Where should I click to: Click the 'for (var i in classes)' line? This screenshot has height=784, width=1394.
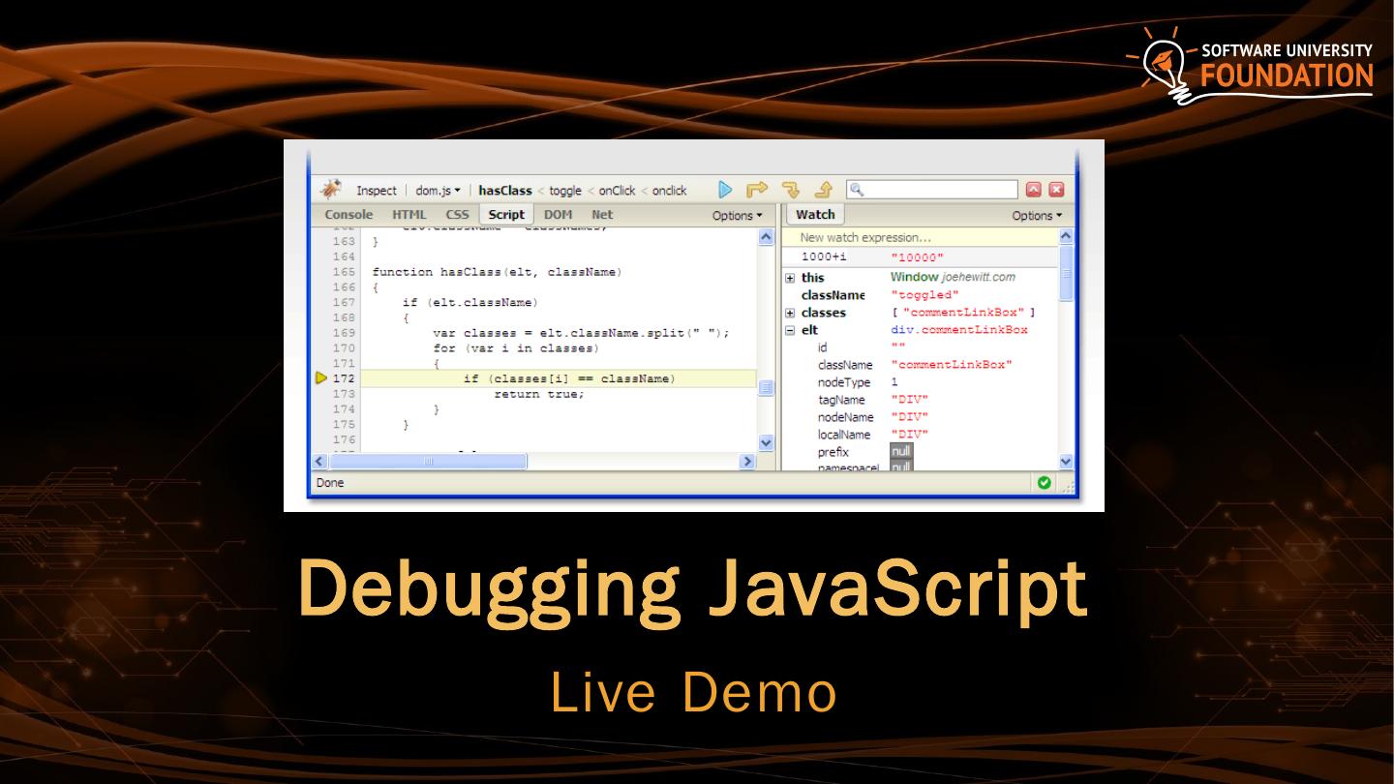pos(516,348)
